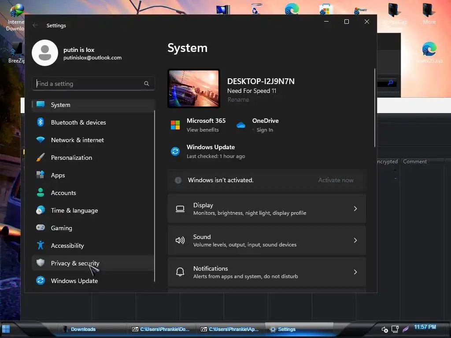Viewport: 451px width, 338px height.
Task: Open the More desktop icon
Action: [429, 14]
